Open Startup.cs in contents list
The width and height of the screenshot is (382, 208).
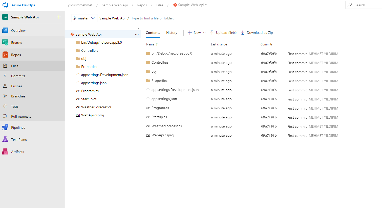[159, 117]
